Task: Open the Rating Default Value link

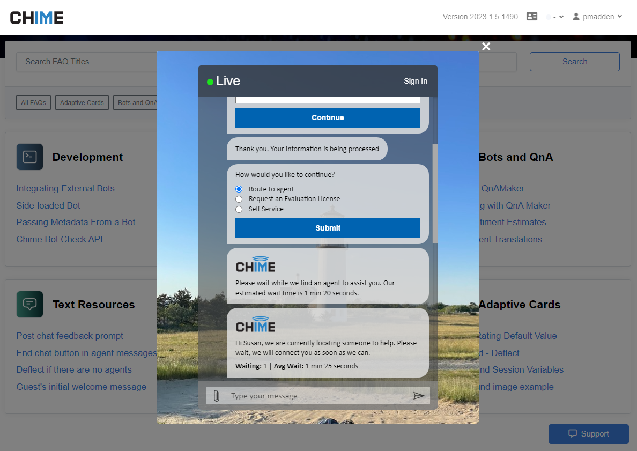Action: point(518,336)
